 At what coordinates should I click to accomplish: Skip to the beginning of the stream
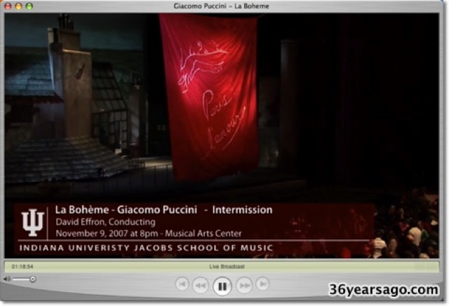click(x=182, y=284)
